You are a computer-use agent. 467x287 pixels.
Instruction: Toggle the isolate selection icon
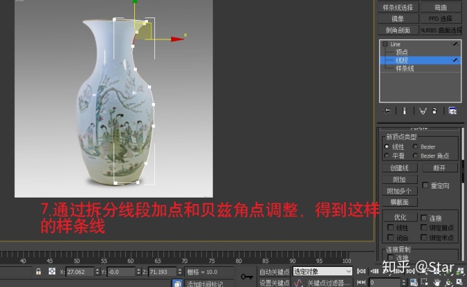click(x=177, y=283)
